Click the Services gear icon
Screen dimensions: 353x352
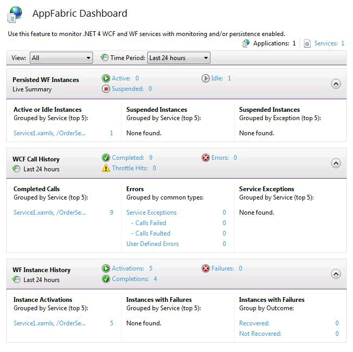point(307,44)
